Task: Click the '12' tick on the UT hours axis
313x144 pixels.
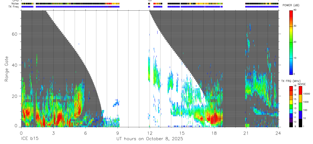Action: click(150, 133)
